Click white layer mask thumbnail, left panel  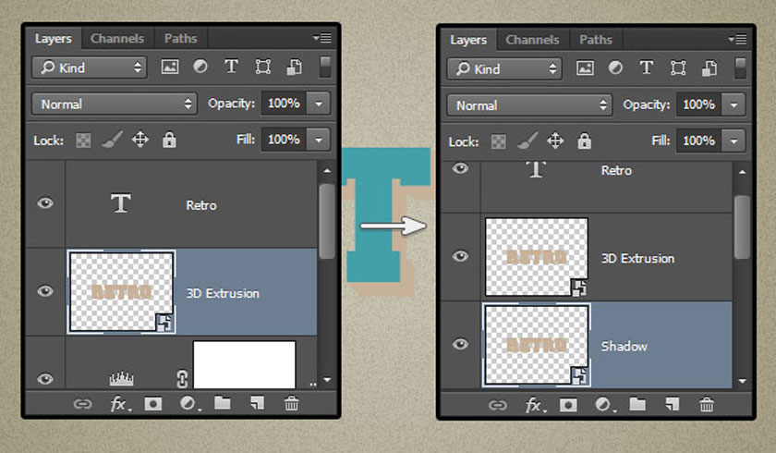coord(245,365)
